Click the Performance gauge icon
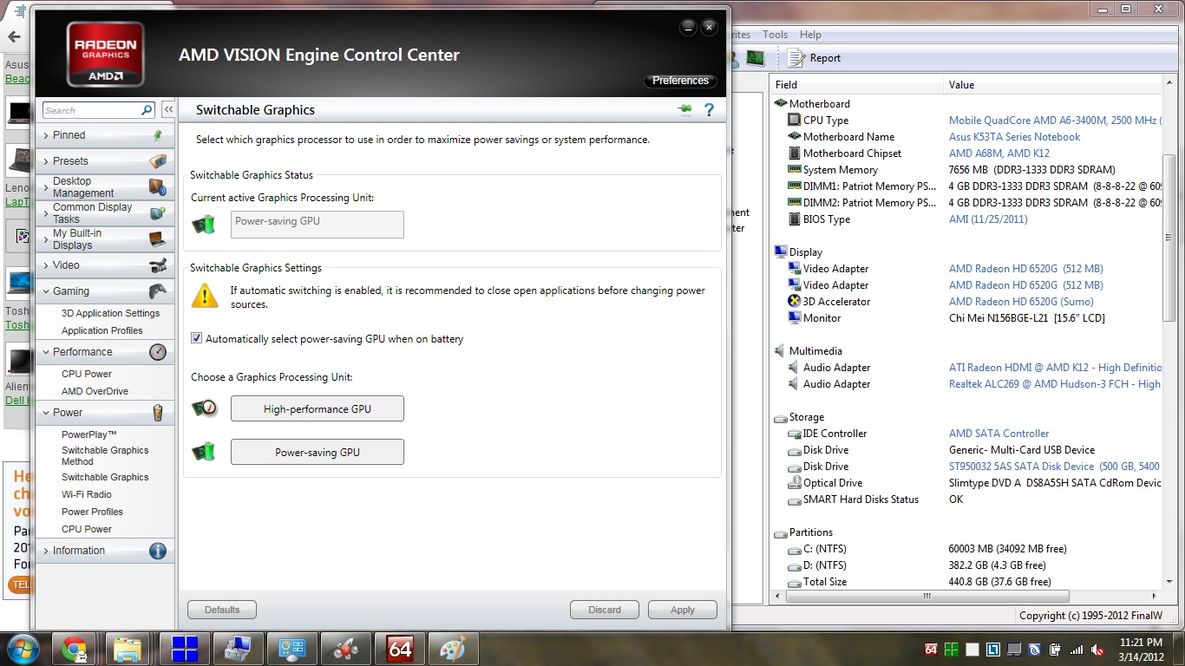The image size is (1185, 666). 158,352
